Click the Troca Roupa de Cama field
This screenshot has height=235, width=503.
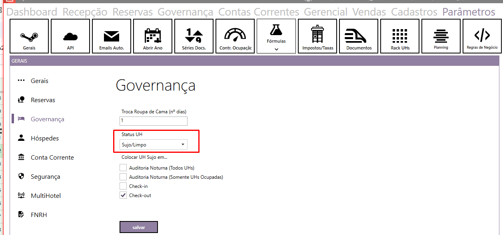click(x=154, y=120)
